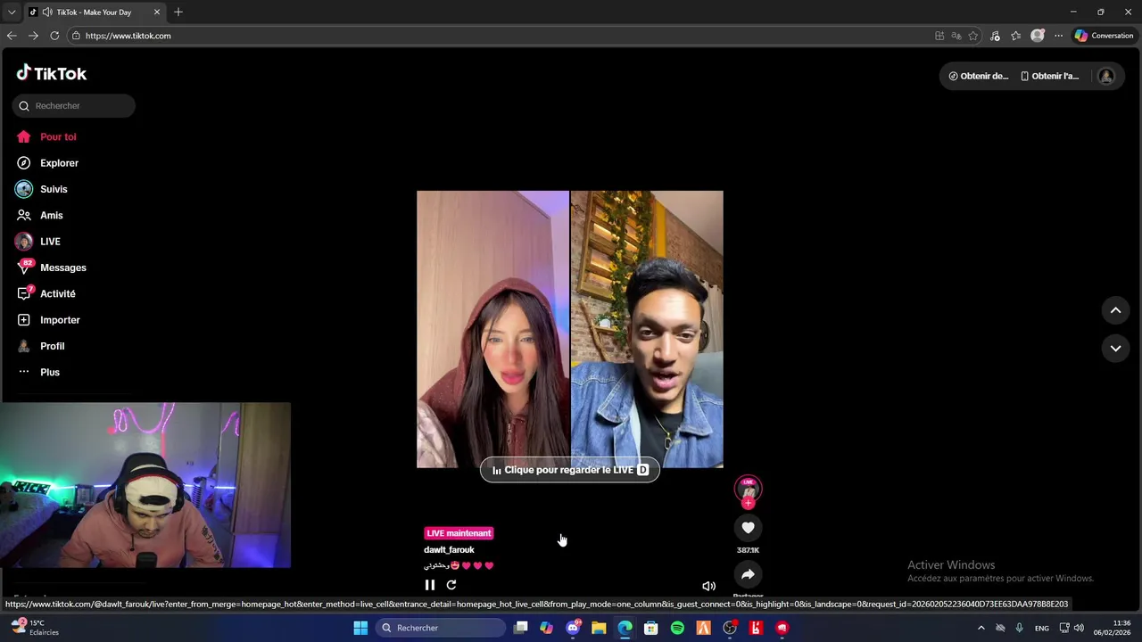This screenshot has width=1142, height=642.
Task: Open Microsoft Store from the taskbar
Action: pos(651,628)
